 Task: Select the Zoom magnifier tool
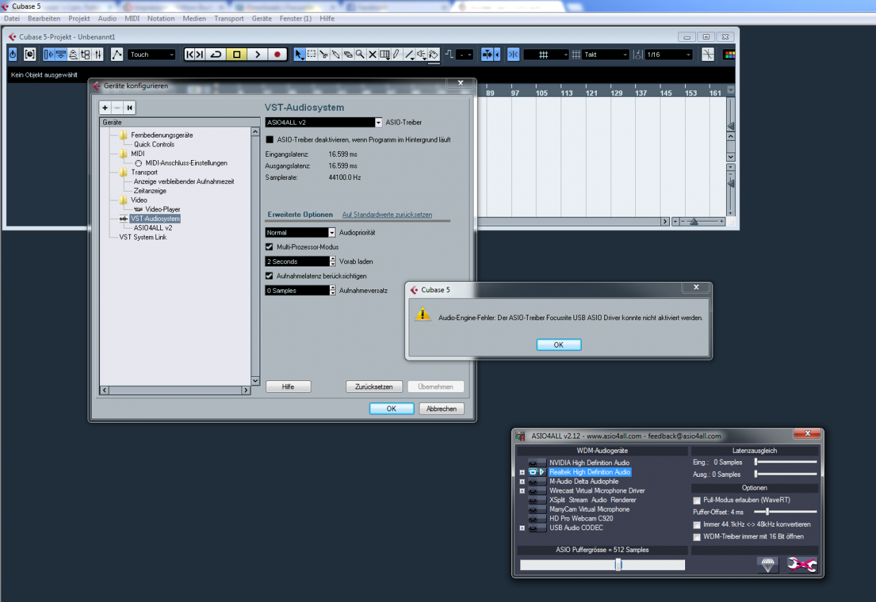[360, 54]
